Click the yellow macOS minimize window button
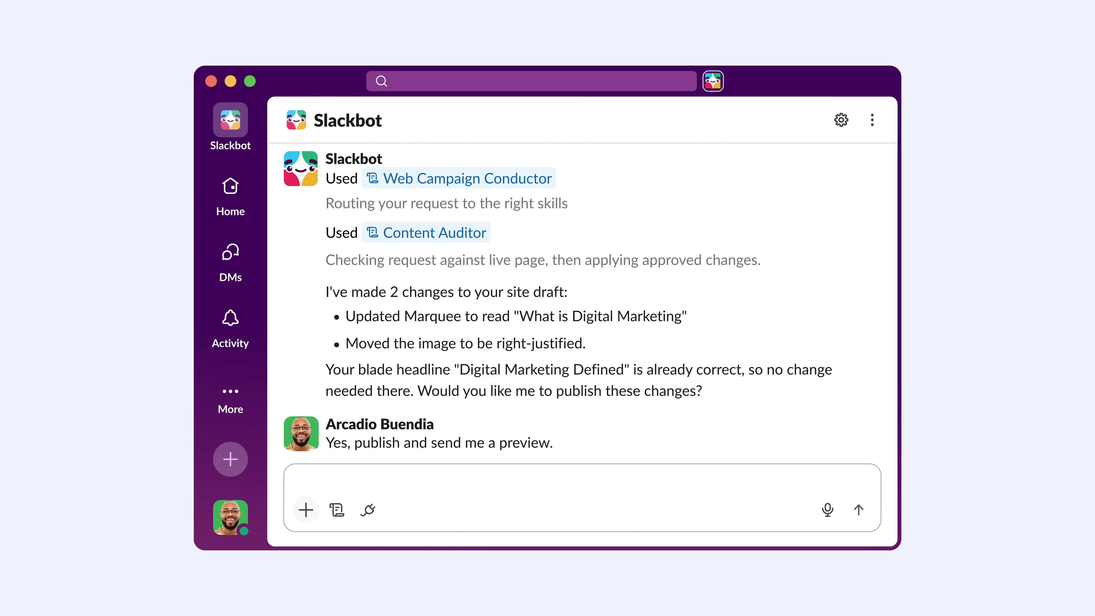Viewport: 1095px width, 616px height. tap(230, 81)
